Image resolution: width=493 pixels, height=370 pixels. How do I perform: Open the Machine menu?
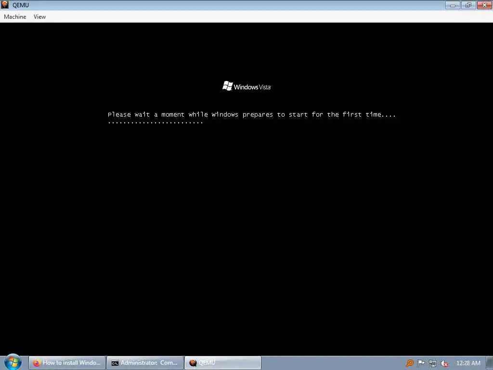tap(15, 17)
